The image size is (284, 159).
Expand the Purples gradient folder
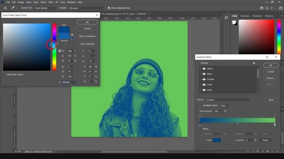pyautogui.click(x=201, y=79)
